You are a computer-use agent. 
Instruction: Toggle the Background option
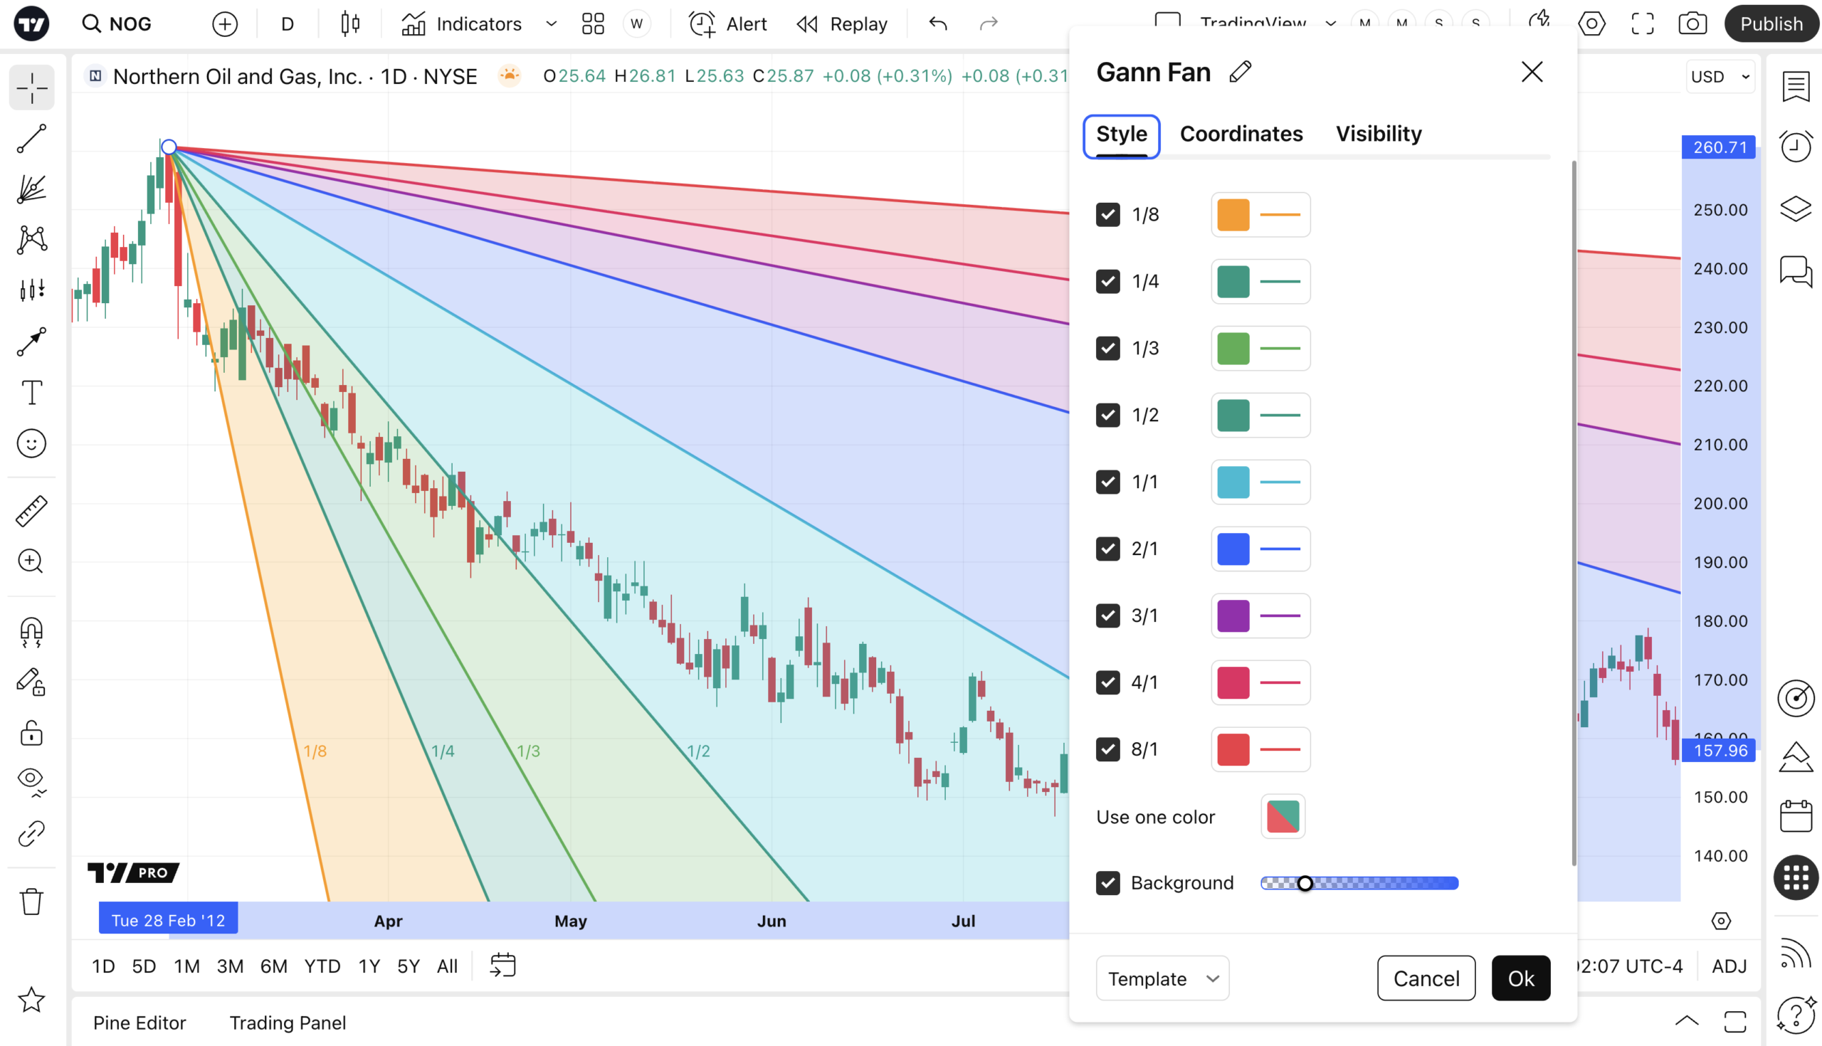click(1107, 882)
